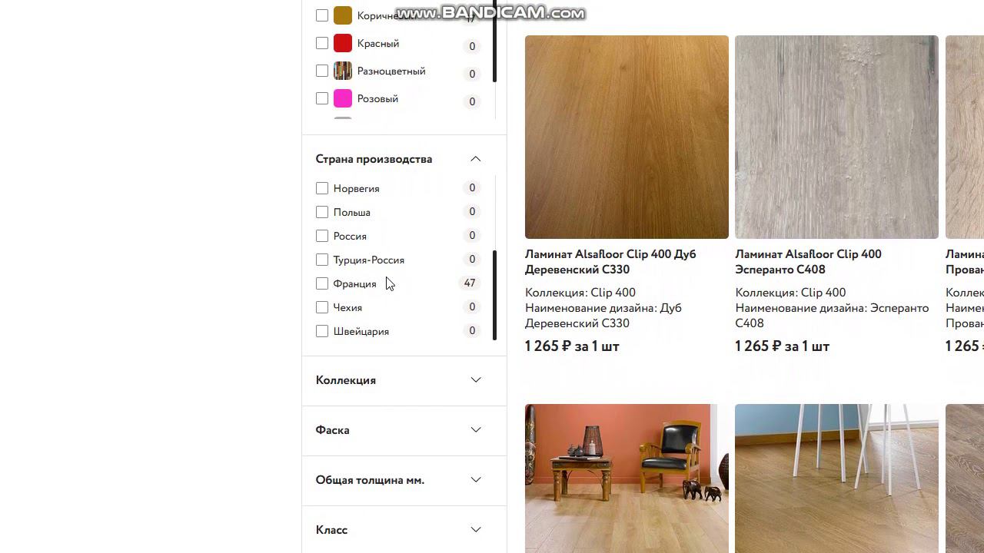Select the Россия checkbox
The width and height of the screenshot is (984, 553).
pos(322,236)
